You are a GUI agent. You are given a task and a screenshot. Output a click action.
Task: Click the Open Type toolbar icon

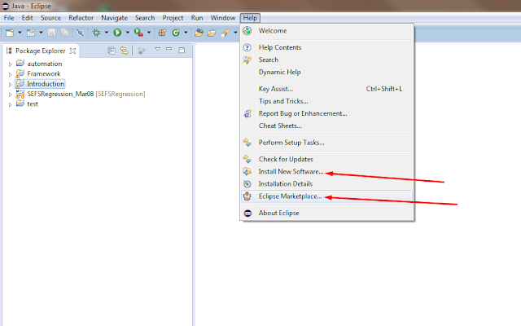[x=199, y=33]
